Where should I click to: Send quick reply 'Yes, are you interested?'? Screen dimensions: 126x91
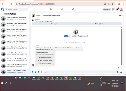pyautogui.click(x=45, y=57)
